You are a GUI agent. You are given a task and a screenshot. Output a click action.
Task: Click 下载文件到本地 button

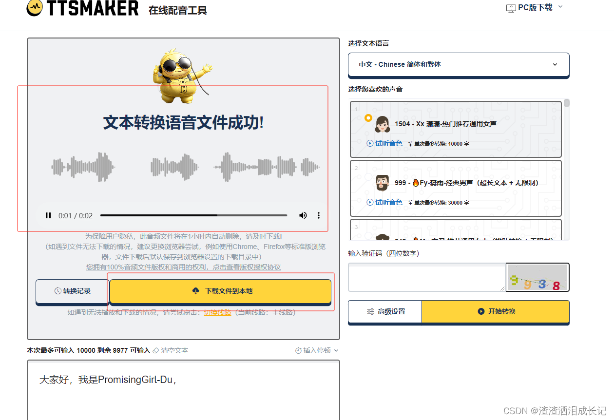click(x=220, y=291)
